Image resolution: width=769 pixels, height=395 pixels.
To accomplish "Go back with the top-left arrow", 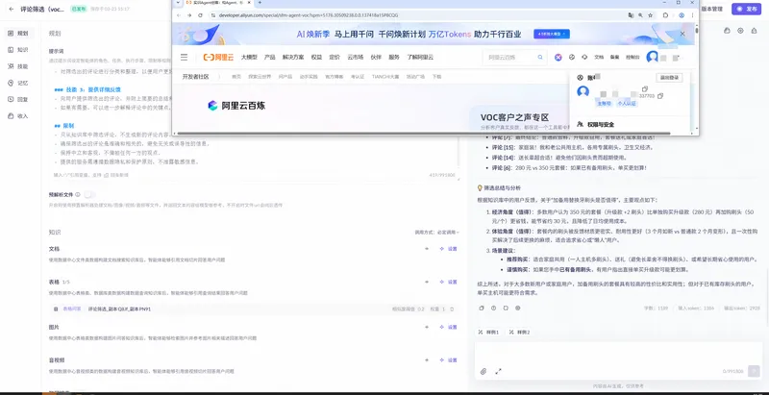I will pos(12,10).
